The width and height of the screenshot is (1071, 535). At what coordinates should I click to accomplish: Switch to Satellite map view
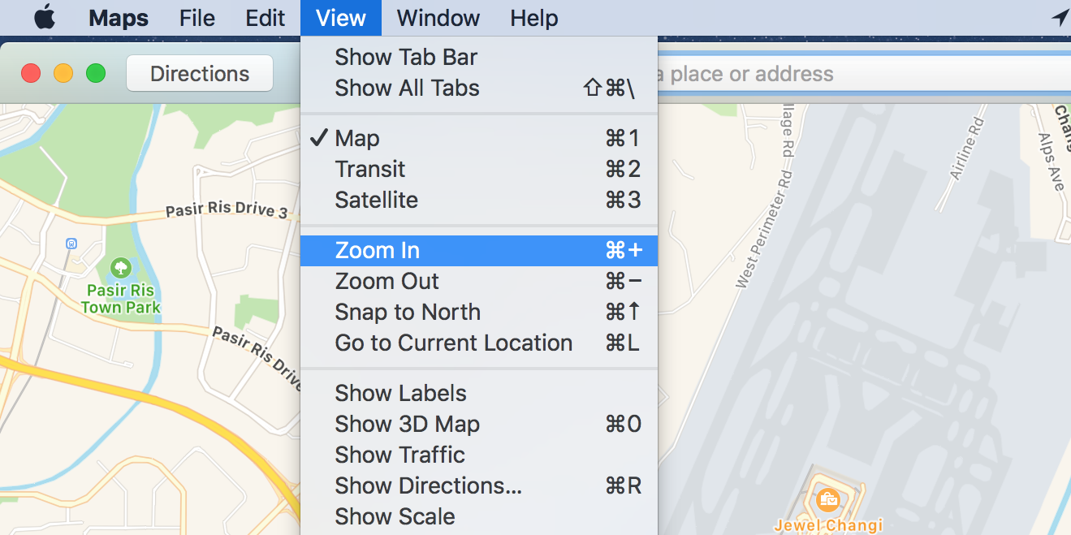[x=376, y=200]
